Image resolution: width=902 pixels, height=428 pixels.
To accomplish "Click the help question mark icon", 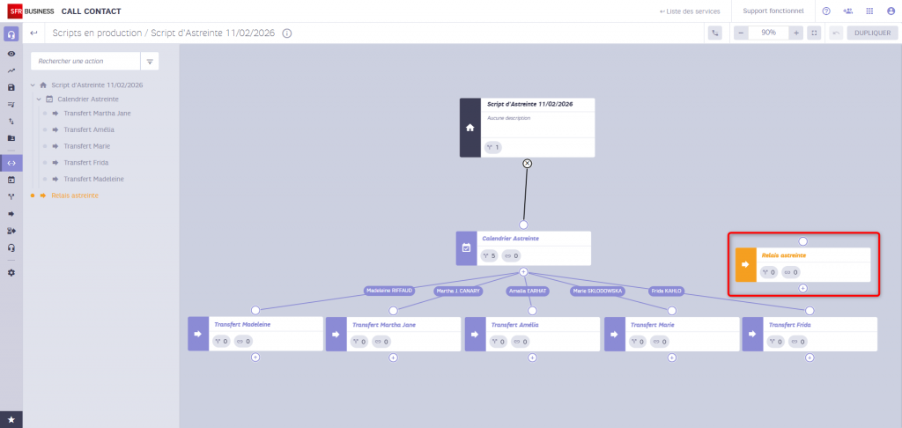I will [x=826, y=11].
